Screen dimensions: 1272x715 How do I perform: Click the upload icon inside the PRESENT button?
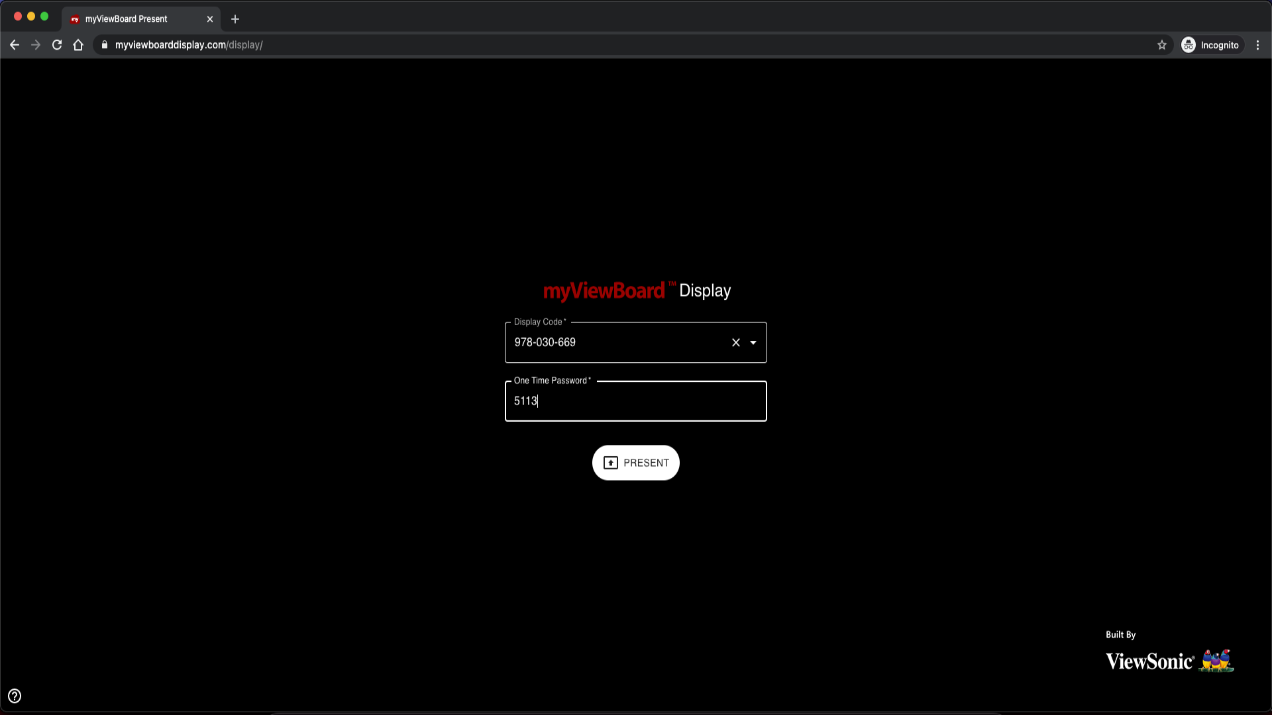(x=611, y=463)
